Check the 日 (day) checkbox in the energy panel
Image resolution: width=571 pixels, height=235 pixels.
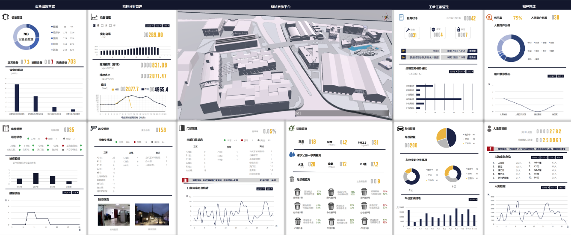(94, 26)
